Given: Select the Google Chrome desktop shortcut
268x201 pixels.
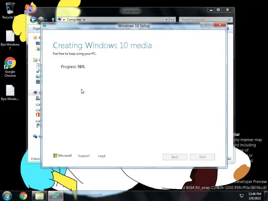Looking at the screenshot, I should click(x=10, y=67).
